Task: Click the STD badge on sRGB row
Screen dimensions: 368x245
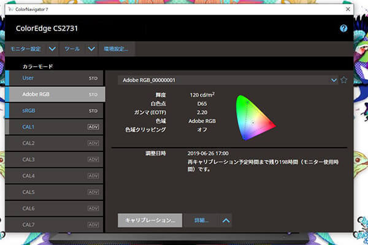Action: click(93, 111)
